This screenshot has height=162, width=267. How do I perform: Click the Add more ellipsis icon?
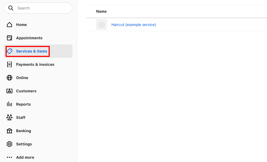tap(9, 157)
